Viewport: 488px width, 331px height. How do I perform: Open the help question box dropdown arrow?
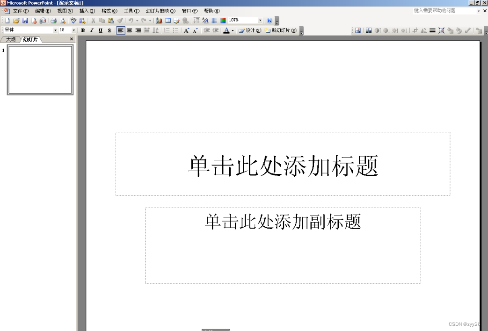click(x=479, y=11)
